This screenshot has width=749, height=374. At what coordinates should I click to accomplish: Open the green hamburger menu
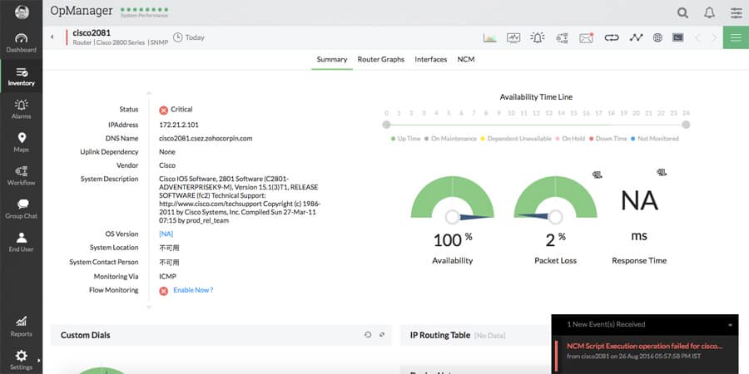736,37
